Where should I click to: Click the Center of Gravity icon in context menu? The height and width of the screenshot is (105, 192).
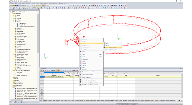tap(81, 72)
